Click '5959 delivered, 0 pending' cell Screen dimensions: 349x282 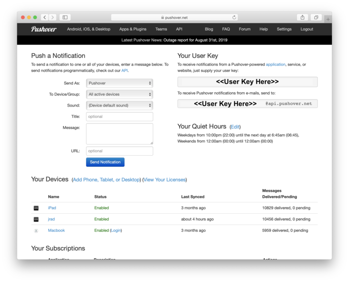click(x=285, y=230)
